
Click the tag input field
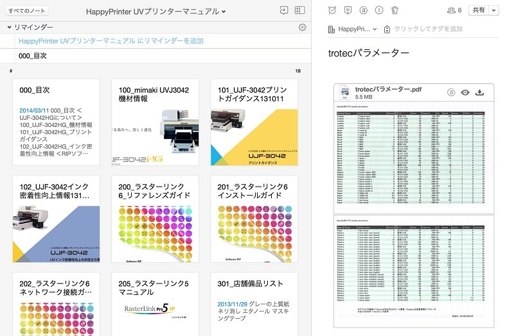click(x=428, y=29)
